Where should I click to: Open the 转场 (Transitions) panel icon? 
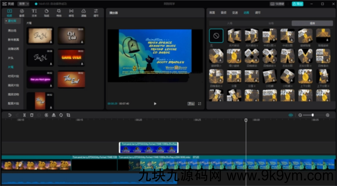[x=71, y=12]
